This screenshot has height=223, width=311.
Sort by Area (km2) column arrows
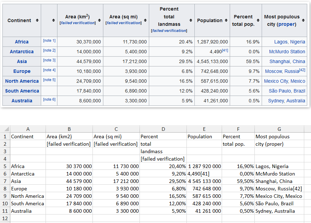[99, 20]
